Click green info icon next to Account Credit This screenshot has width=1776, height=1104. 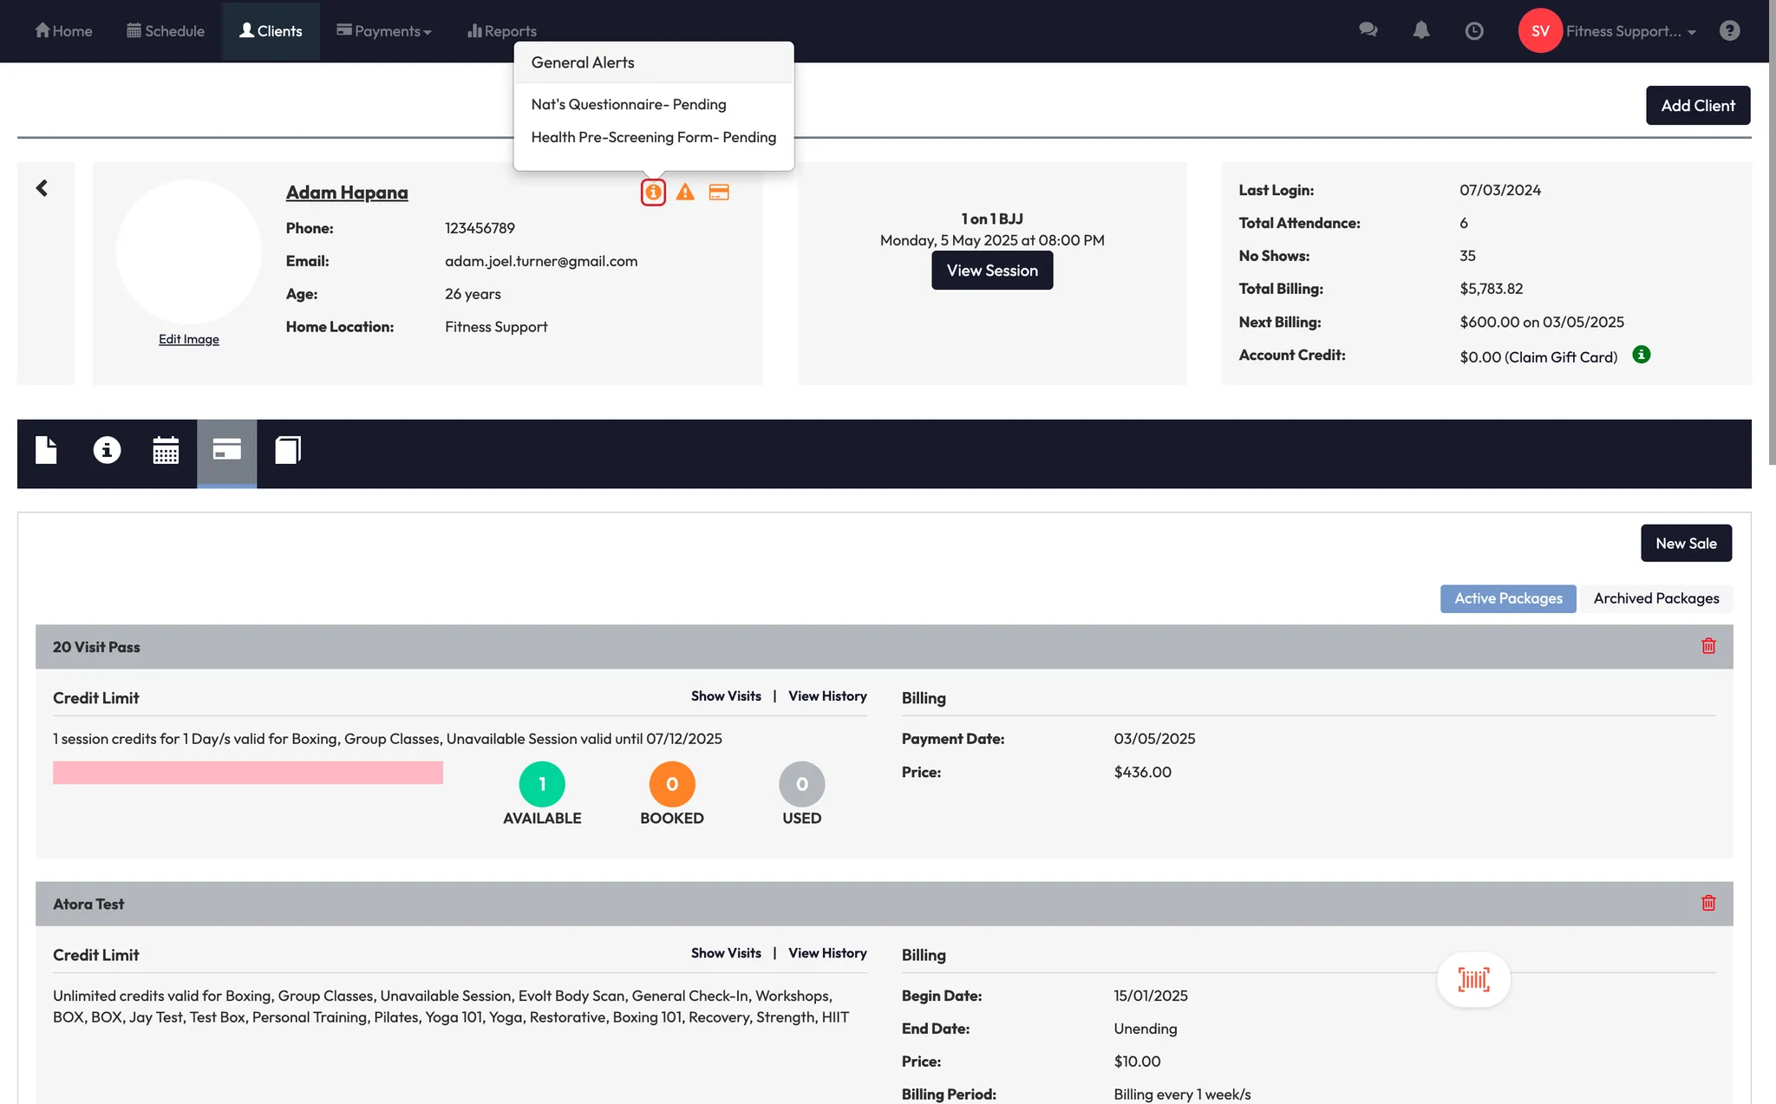pos(1641,355)
